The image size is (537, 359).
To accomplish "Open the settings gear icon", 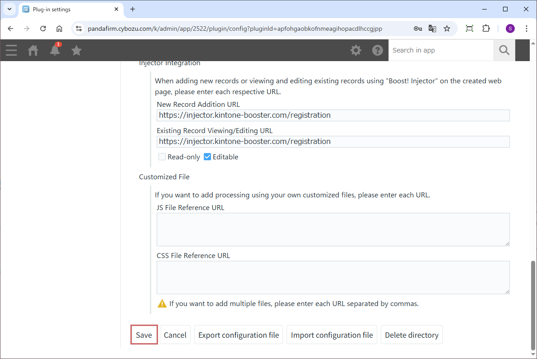I will 356,50.
